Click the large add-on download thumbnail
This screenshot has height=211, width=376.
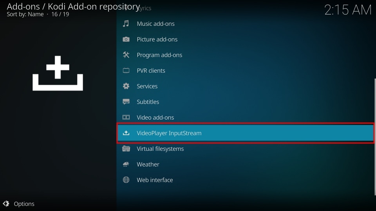(58, 73)
